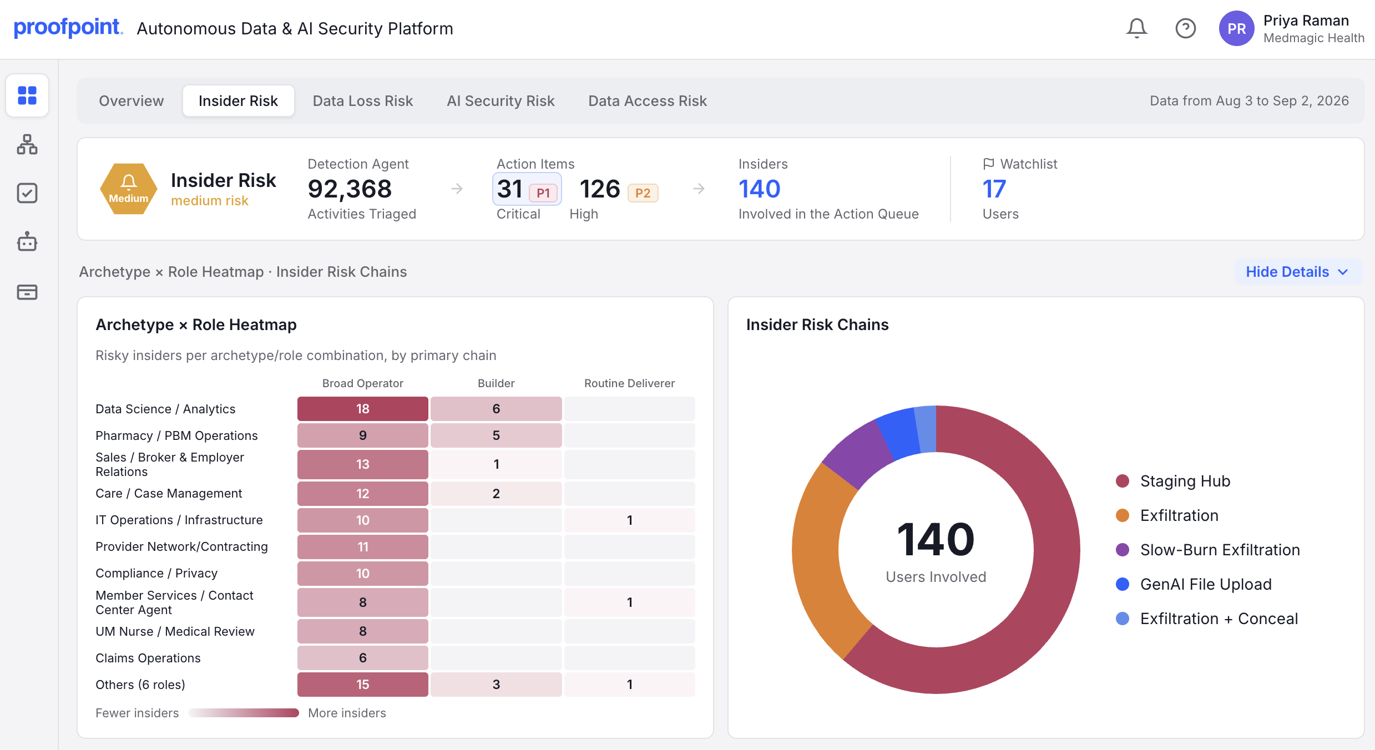Click the Exfiltration + Conceal legend dot

coord(1123,619)
